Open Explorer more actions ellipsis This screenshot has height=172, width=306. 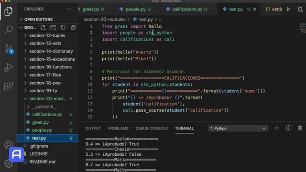click(69, 9)
